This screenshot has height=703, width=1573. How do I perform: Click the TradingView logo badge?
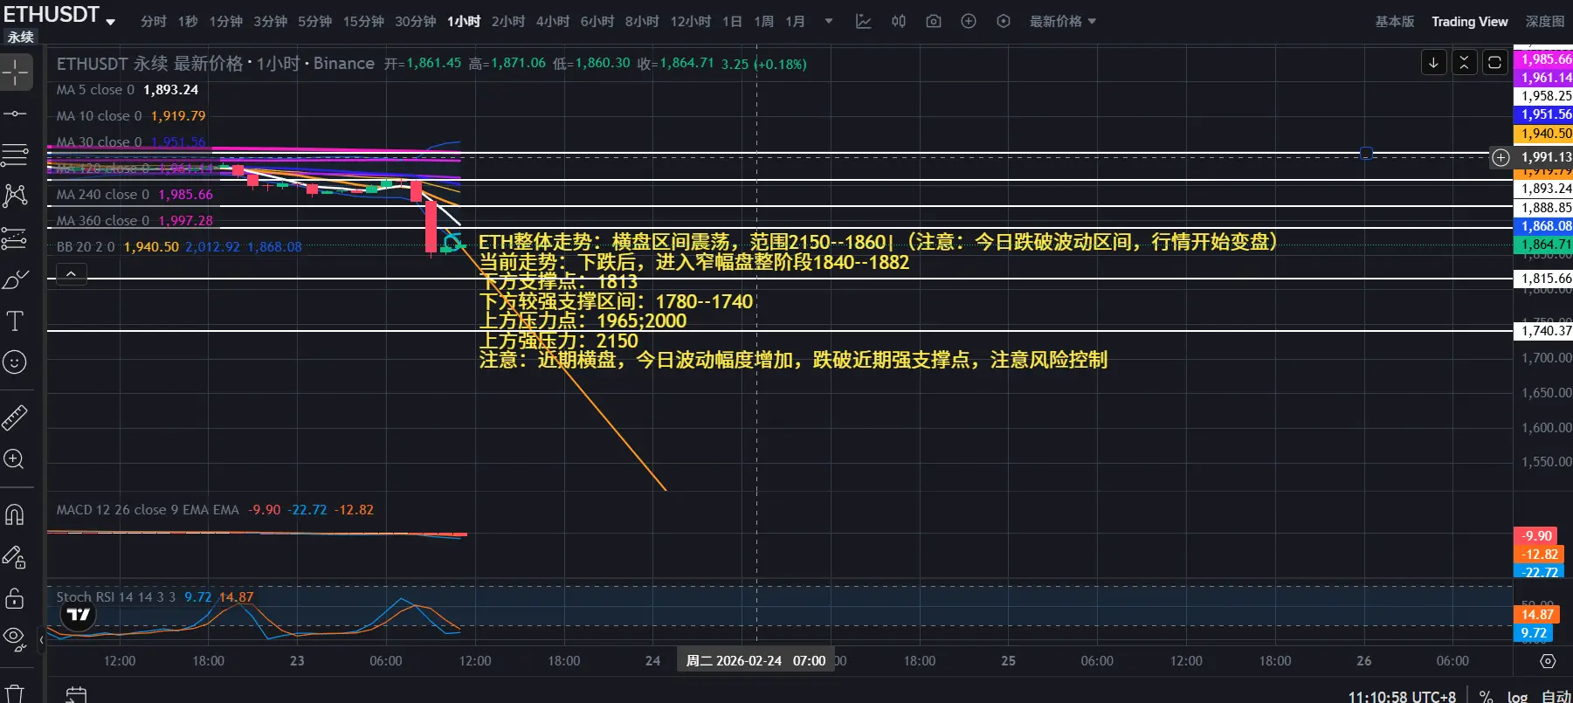coord(79,615)
